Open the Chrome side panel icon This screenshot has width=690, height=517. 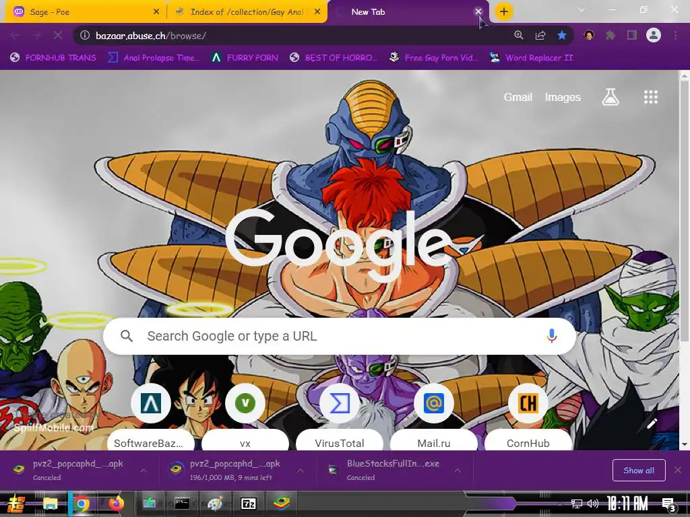tap(632, 35)
